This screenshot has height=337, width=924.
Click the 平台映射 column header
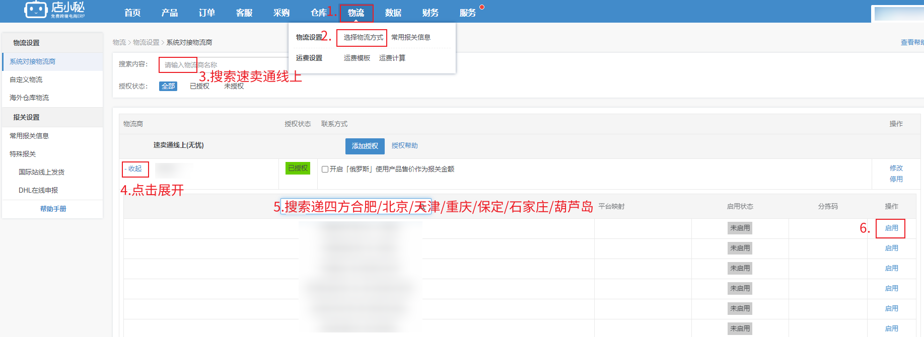click(611, 206)
